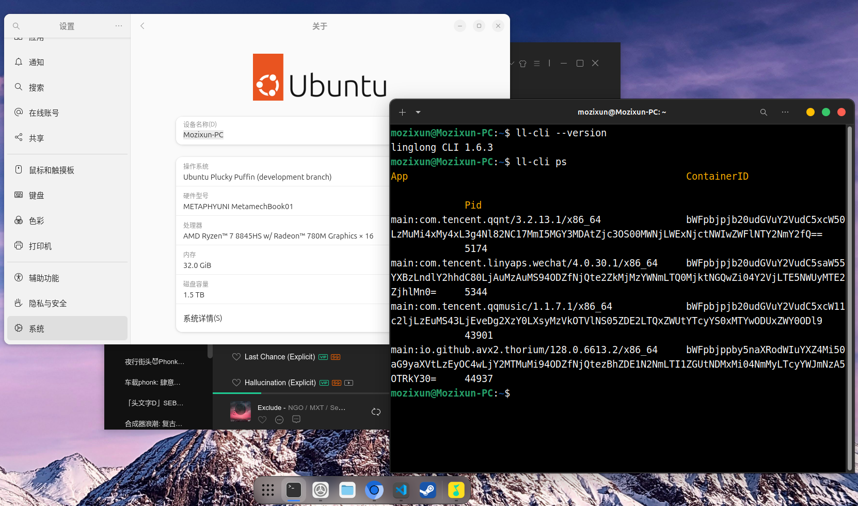Launch Steam from the dock
The width and height of the screenshot is (858, 506).
tap(427, 490)
